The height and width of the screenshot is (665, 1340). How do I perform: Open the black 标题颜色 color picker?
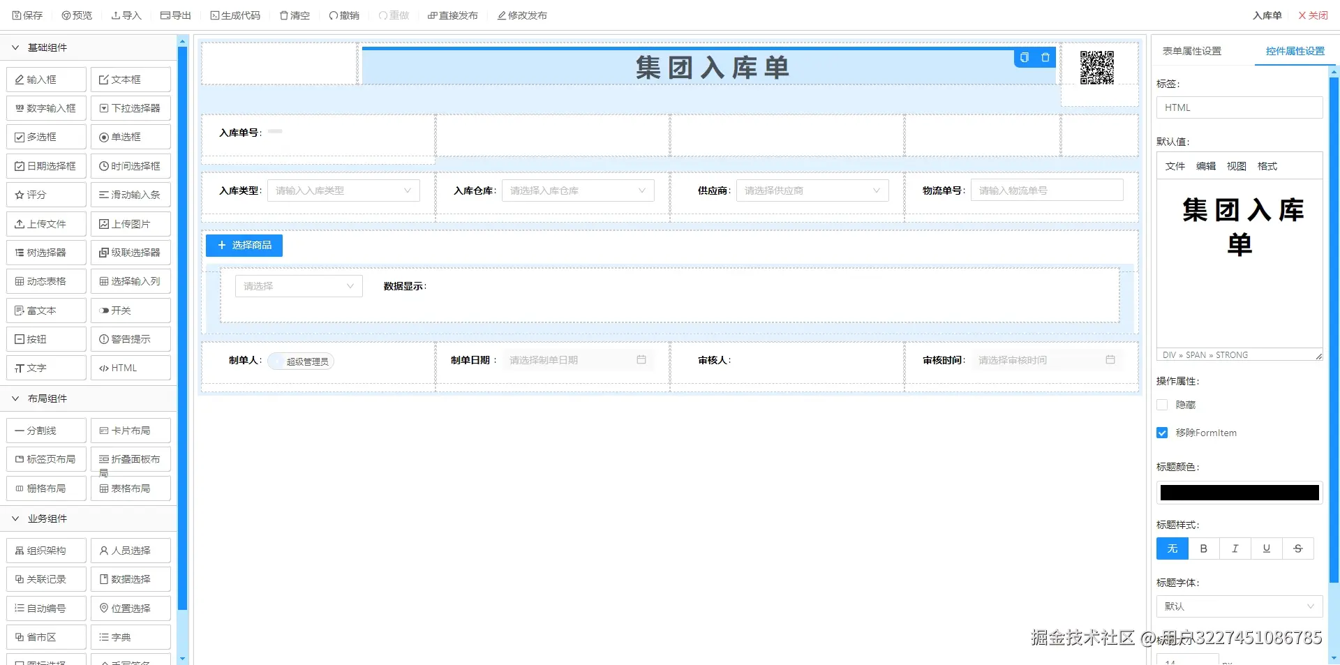[x=1239, y=493]
